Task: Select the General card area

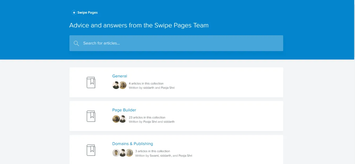Action: pos(176,82)
